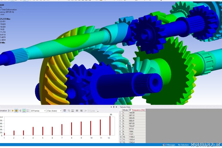
Task: Play the mode shape animation
Action: (13, 111)
